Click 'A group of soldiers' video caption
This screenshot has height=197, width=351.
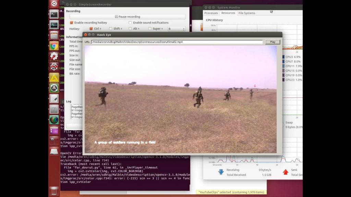coord(125,142)
